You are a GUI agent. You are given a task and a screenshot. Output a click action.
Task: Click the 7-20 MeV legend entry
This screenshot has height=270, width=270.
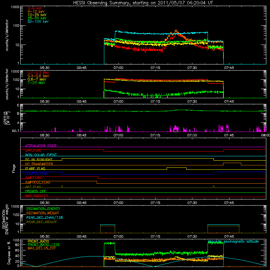click(36, 83)
